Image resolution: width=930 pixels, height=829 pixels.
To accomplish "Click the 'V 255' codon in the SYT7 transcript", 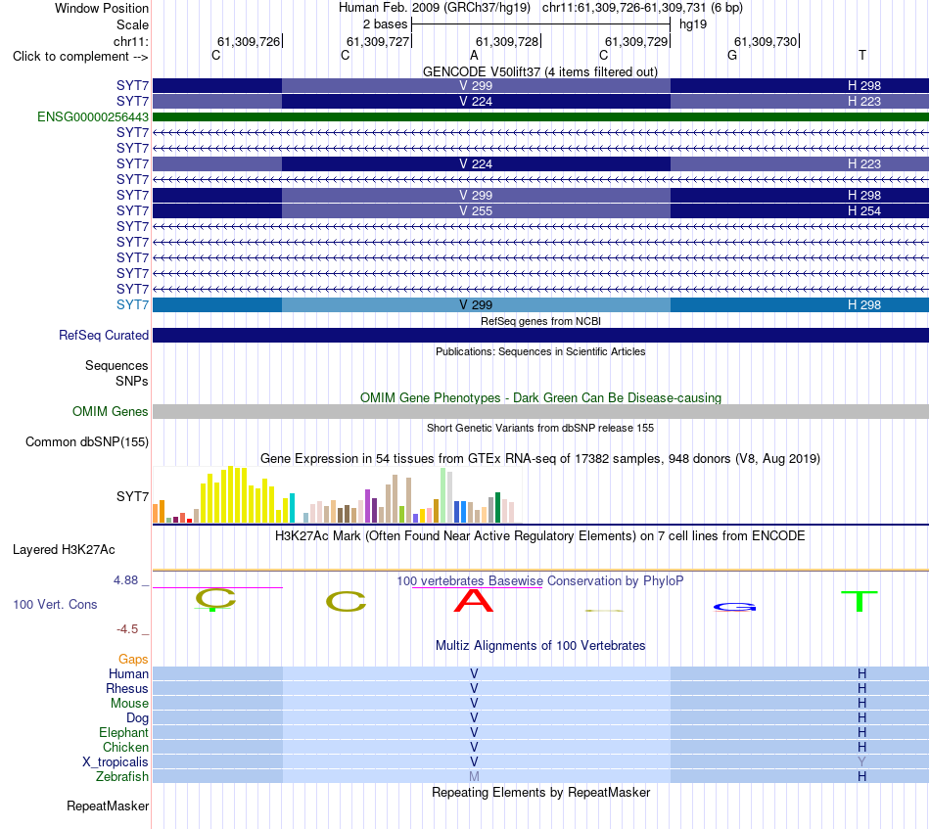I will [x=476, y=210].
